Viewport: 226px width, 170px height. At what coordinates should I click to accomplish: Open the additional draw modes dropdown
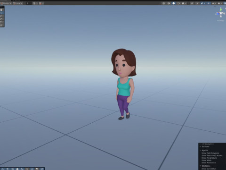[184, 3]
